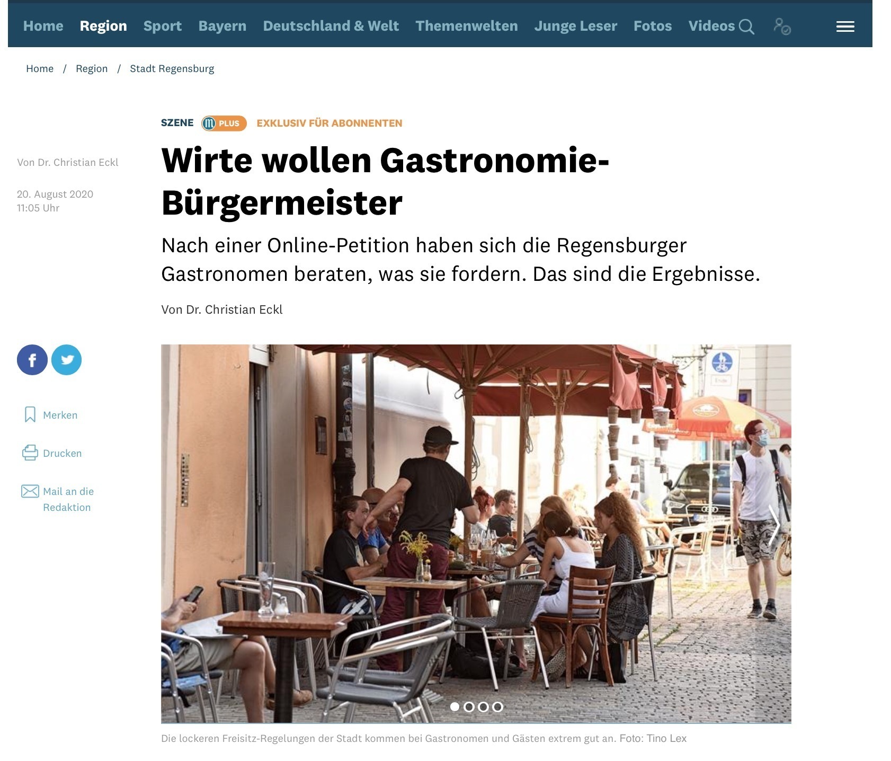Screen dimensions: 891x761
Task: Click the Merken bookmark icon
Action: tap(30, 414)
